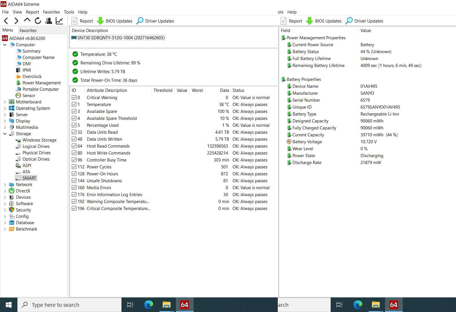Viewport: 456px width, 312px height.
Task: Select the SN730 SDBQNTY-512G device entry
Action: pyautogui.click(x=118, y=38)
